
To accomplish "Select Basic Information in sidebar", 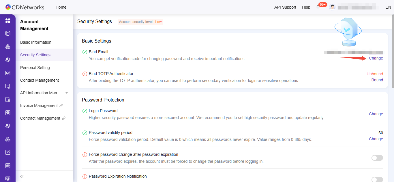I will point(36,42).
